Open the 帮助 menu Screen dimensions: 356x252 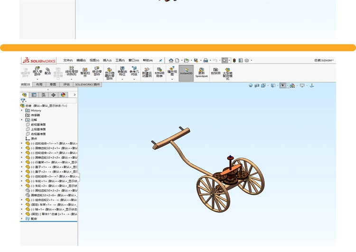coord(148,60)
